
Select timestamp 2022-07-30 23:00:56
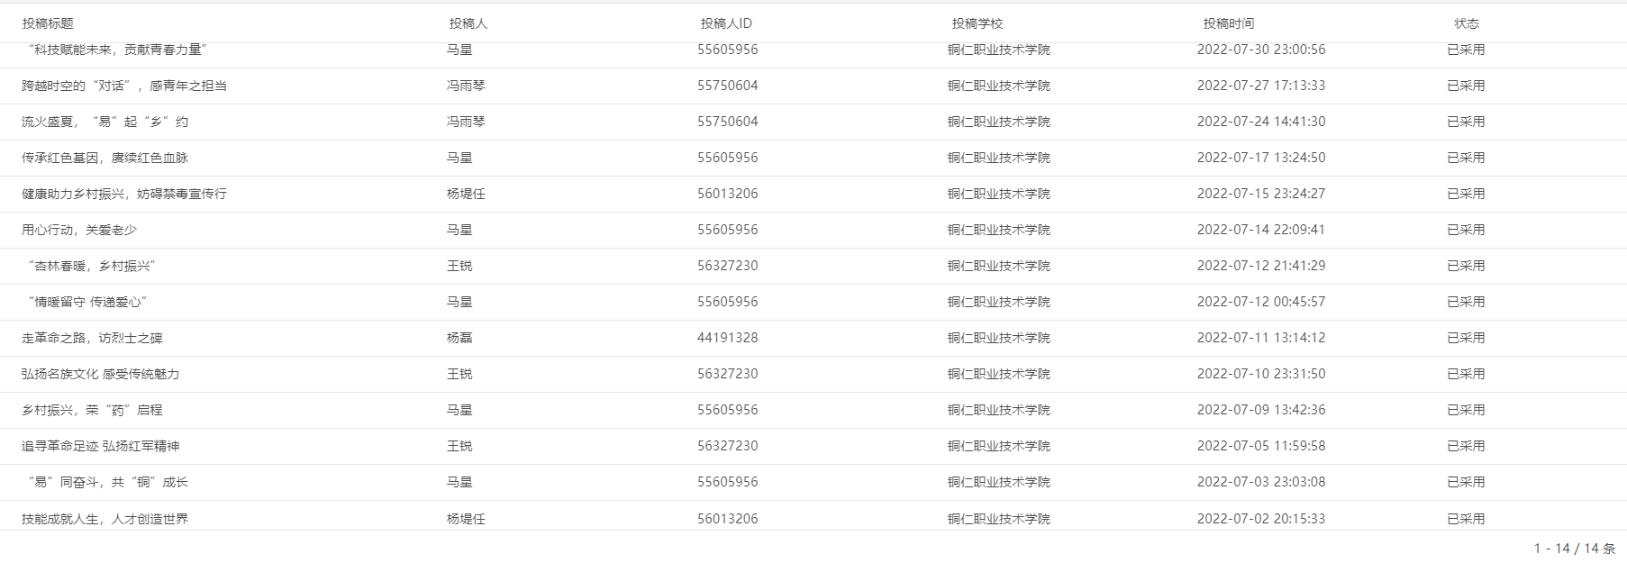(x=1261, y=50)
